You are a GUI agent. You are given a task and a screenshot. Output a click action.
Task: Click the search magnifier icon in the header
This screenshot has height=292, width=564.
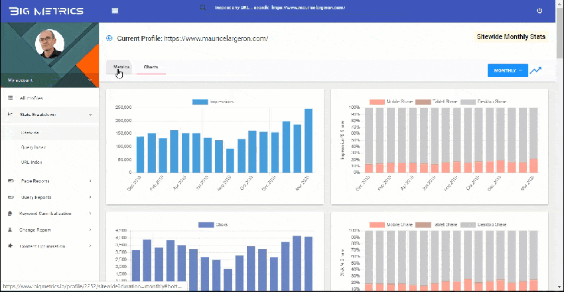[x=203, y=7]
